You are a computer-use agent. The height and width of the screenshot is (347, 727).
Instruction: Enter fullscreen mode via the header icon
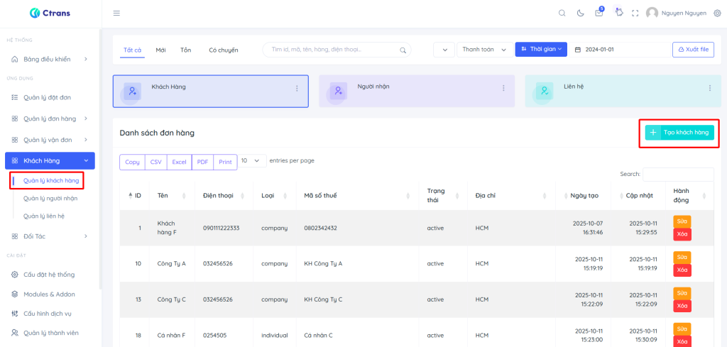click(x=635, y=13)
